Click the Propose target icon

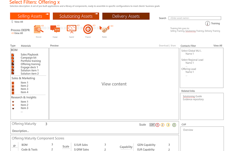tap(88, 29)
